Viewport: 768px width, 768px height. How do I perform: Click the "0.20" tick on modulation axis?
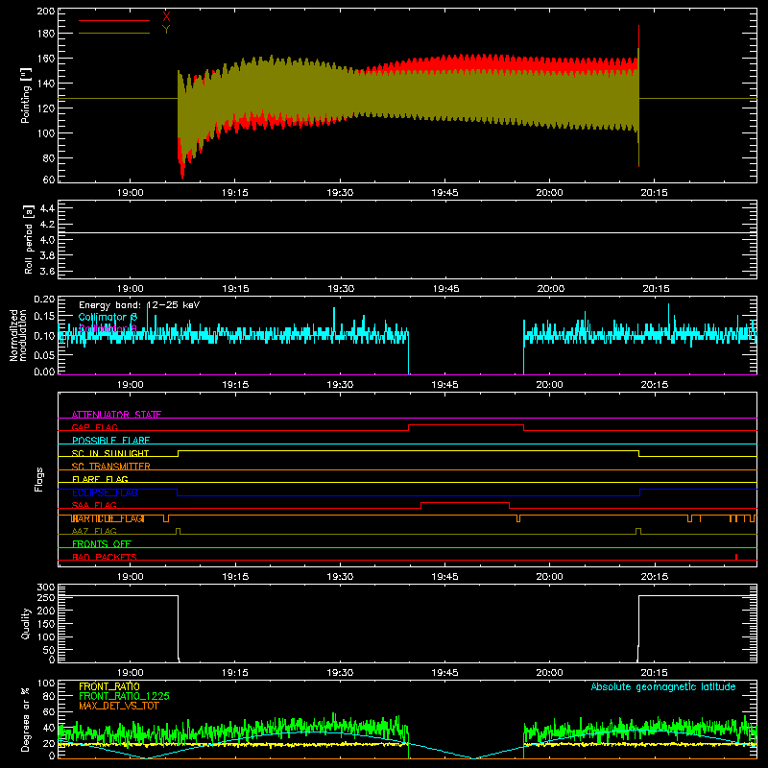[x=44, y=300]
